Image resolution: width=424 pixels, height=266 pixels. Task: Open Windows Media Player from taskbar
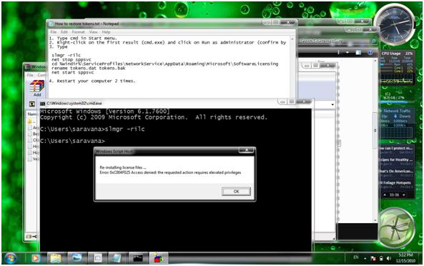coord(36,258)
